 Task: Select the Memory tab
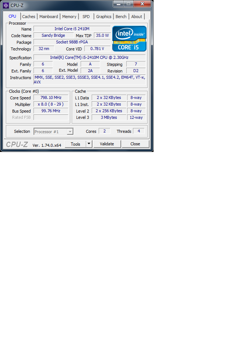pos(69,17)
